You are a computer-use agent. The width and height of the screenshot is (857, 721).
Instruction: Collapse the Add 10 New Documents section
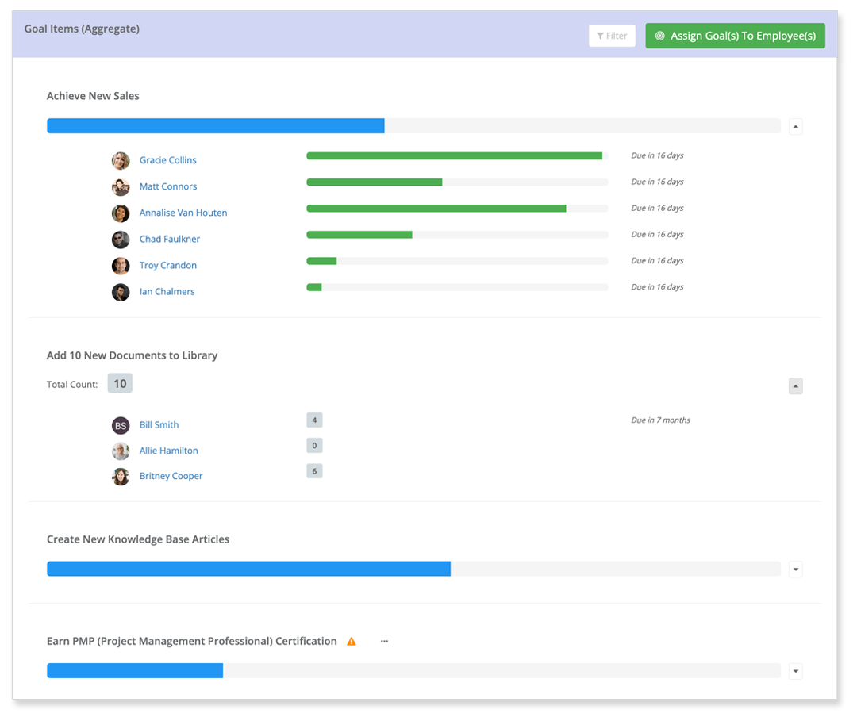coord(795,386)
